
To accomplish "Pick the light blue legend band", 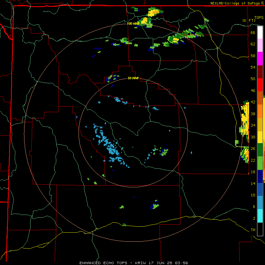I will point(260,203).
